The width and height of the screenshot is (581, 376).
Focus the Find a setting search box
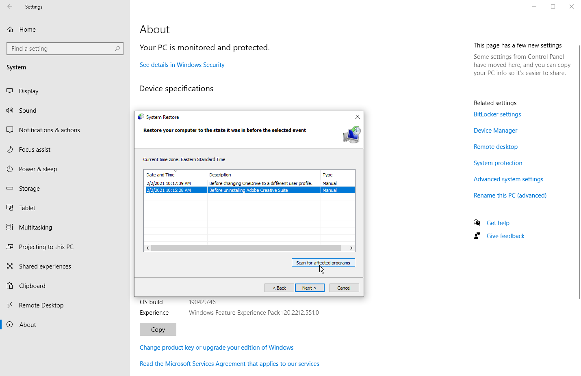click(x=65, y=49)
